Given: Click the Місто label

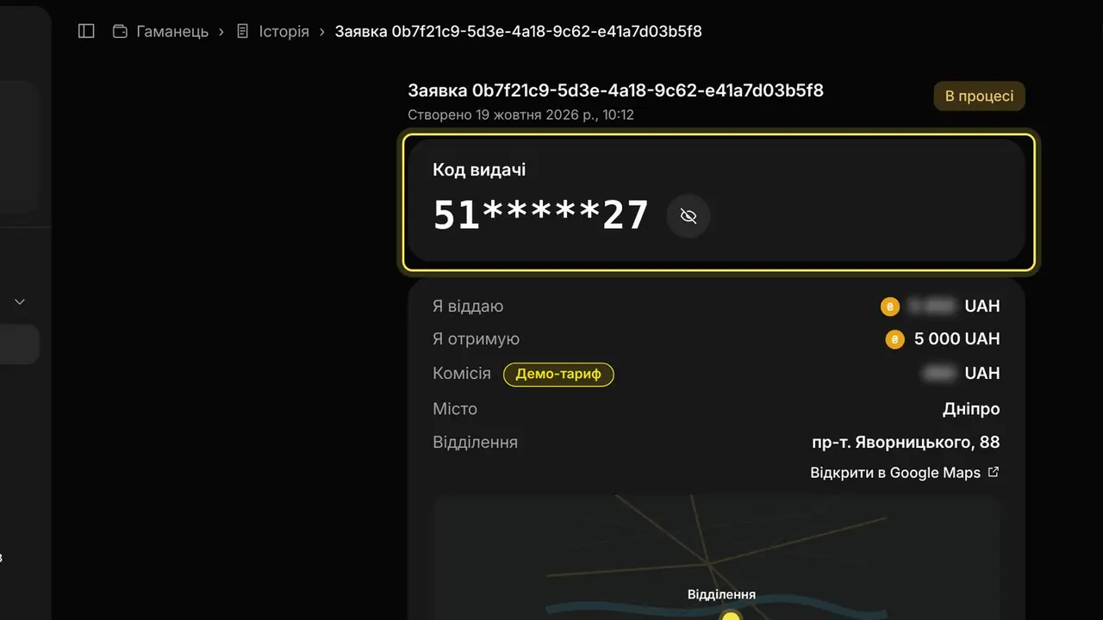Looking at the screenshot, I should point(455,409).
